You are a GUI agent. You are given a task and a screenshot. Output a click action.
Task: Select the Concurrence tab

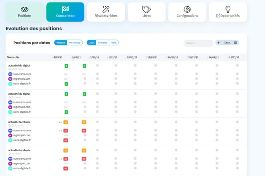[65, 12]
